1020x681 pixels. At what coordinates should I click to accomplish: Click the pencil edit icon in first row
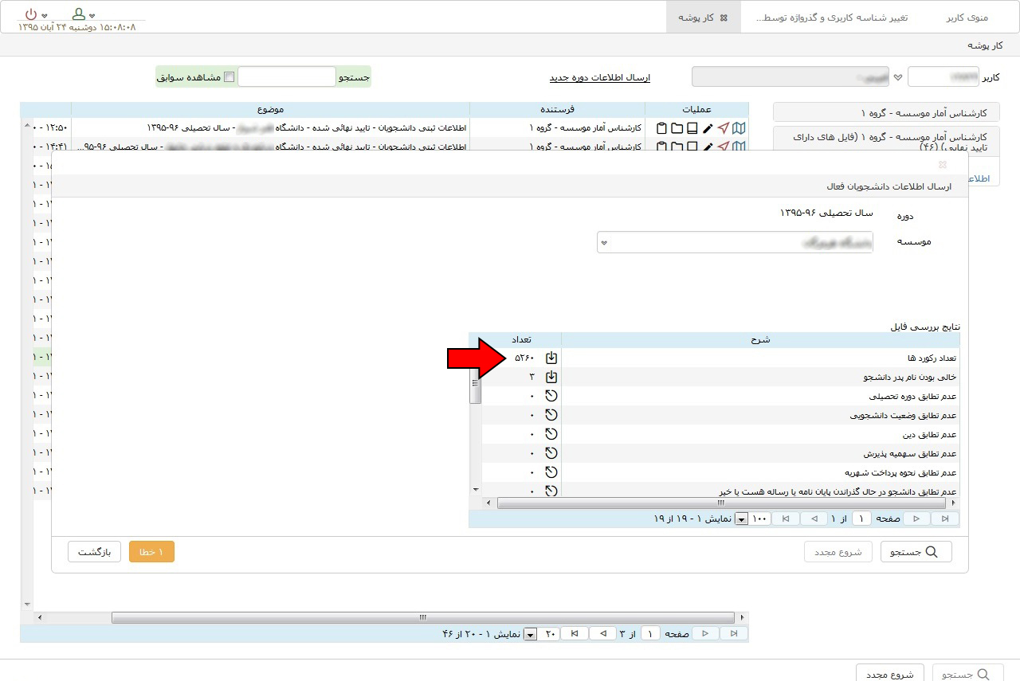[x=708, y=128]
